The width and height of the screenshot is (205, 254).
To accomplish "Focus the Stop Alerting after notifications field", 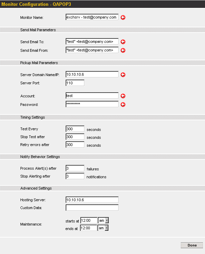I will pos(75,176).
